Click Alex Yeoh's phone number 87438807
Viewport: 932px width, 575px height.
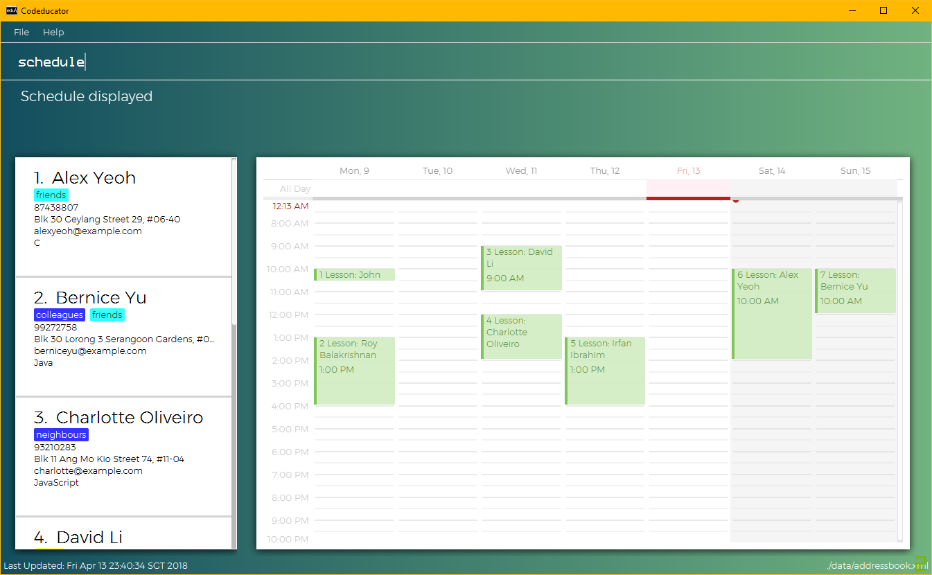coord(56,208)
